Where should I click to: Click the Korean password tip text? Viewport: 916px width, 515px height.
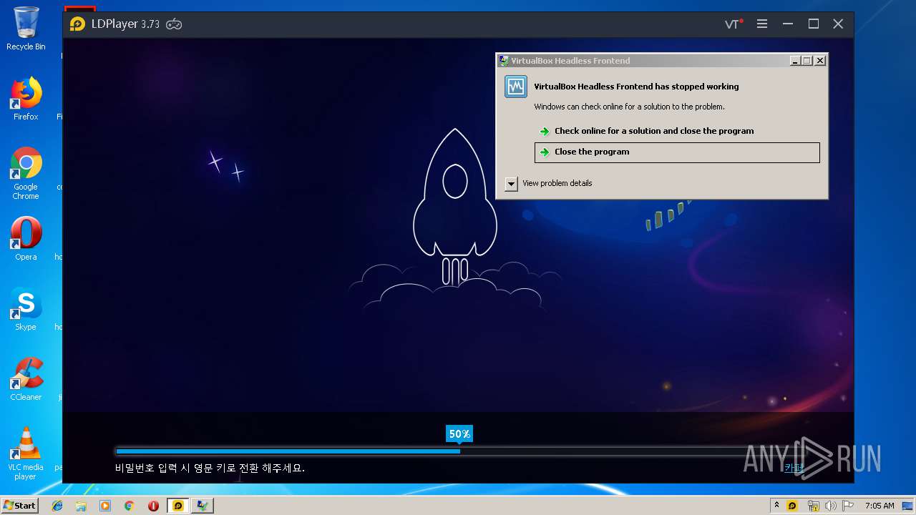210,468
